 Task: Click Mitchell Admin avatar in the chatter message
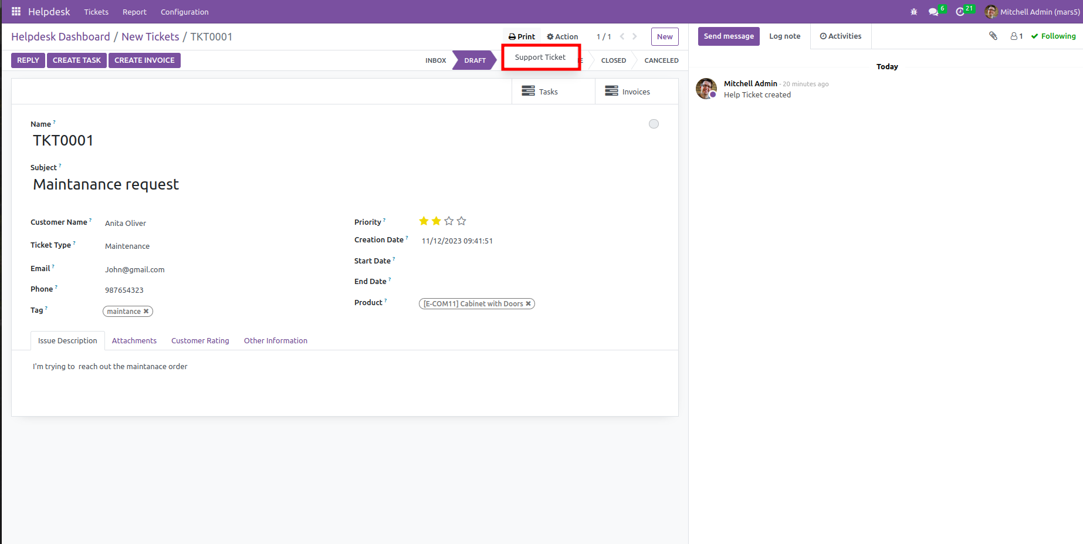click(x=706, y=89)
